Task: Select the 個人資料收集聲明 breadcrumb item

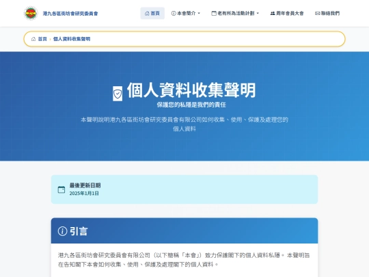Action: pyautogui.click(x=72, y=39)
